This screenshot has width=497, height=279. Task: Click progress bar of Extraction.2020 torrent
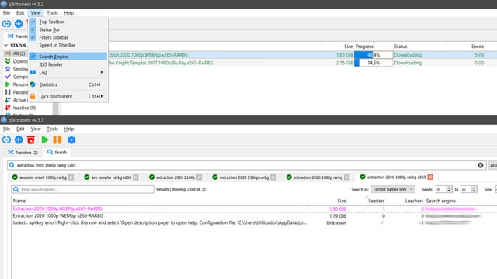(x=373, y=55)
